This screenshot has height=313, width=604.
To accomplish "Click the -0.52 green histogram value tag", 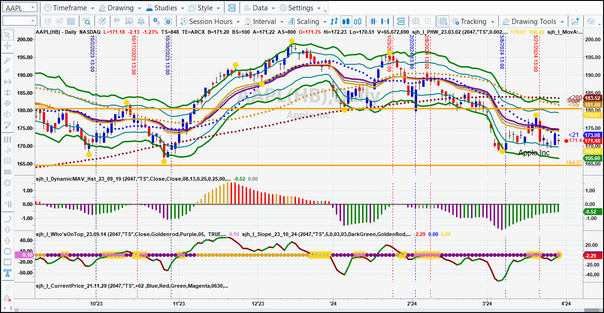I will pyautogui.click(x=592, y=212).
